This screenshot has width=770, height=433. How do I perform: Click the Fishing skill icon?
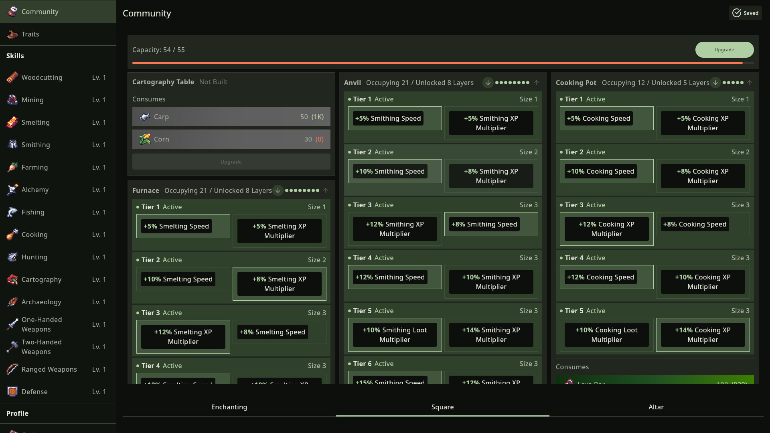pyautogui.click(x=12, y=212)
